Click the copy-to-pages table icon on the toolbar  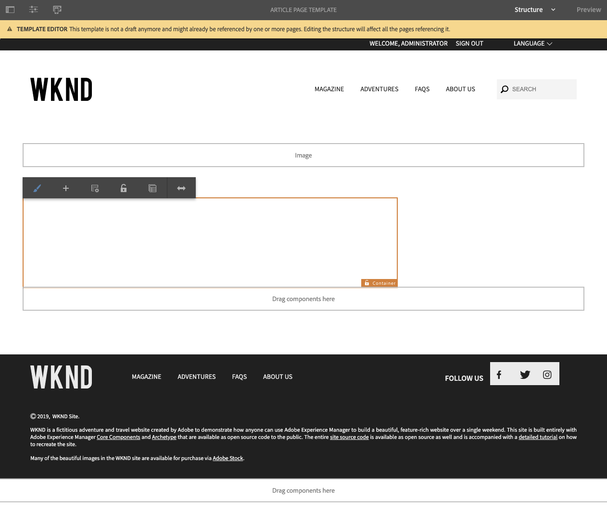(x=152, y=188)
